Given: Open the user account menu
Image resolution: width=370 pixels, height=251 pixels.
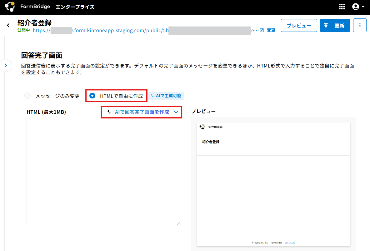Looking at the screenshot, I should 356,7.
